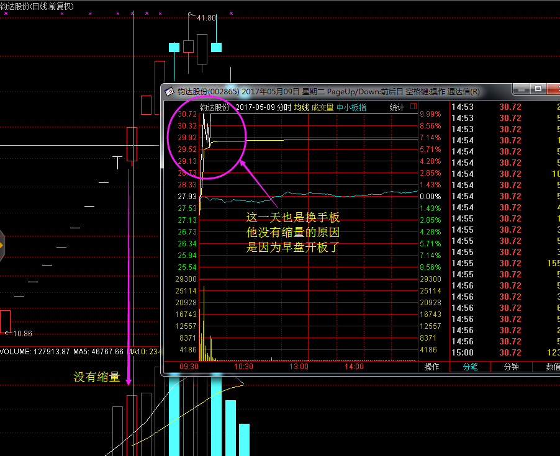Click the 9.99% label on the right axis
The width and height of the screenshot is (560, 456).
pos(430,114)
